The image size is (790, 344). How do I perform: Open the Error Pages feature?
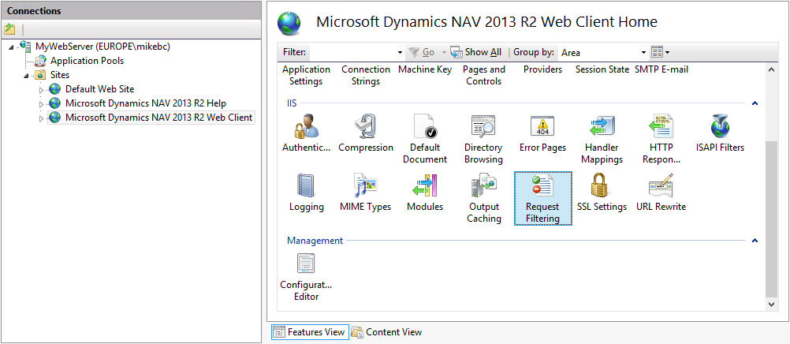pos(542,127)
